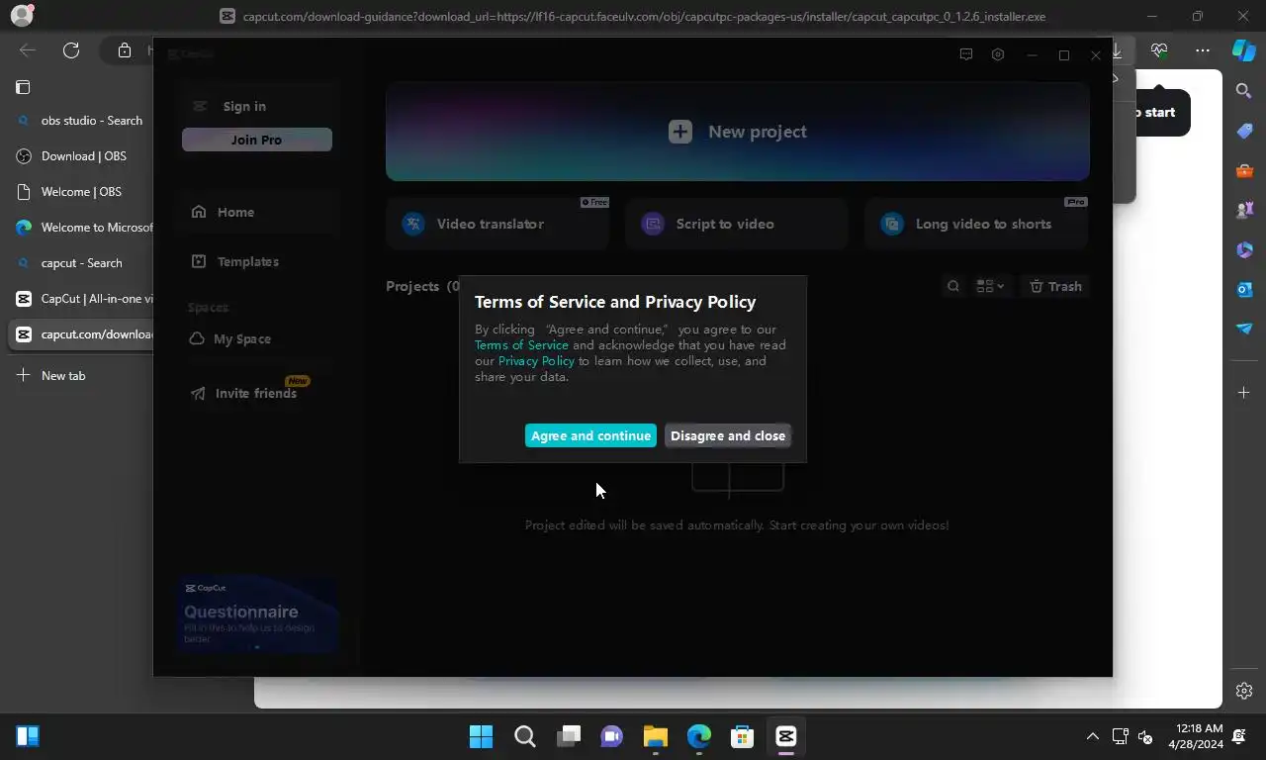1266x760 pixels.
Task: Open My Space in CapCut sidebar
Action: pyautogui.click(x=257, y=338)
